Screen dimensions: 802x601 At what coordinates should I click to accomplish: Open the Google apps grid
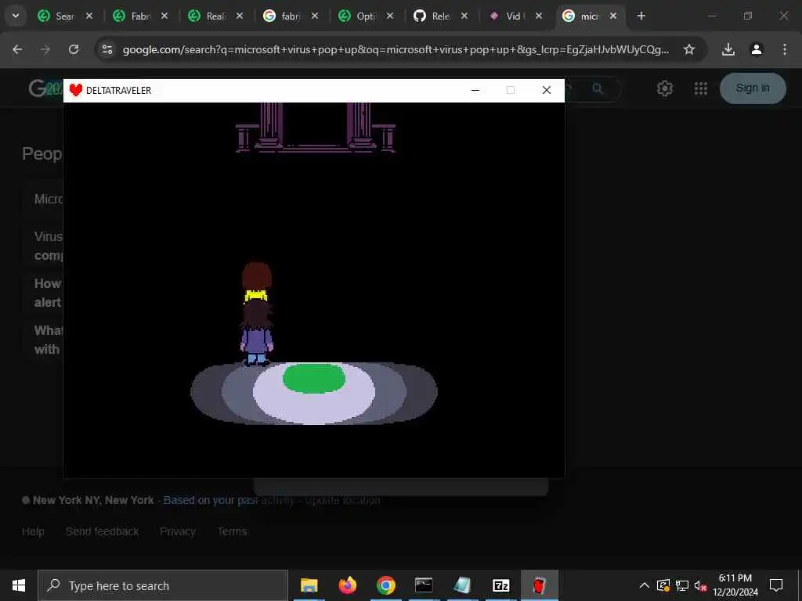click(701, 88)
